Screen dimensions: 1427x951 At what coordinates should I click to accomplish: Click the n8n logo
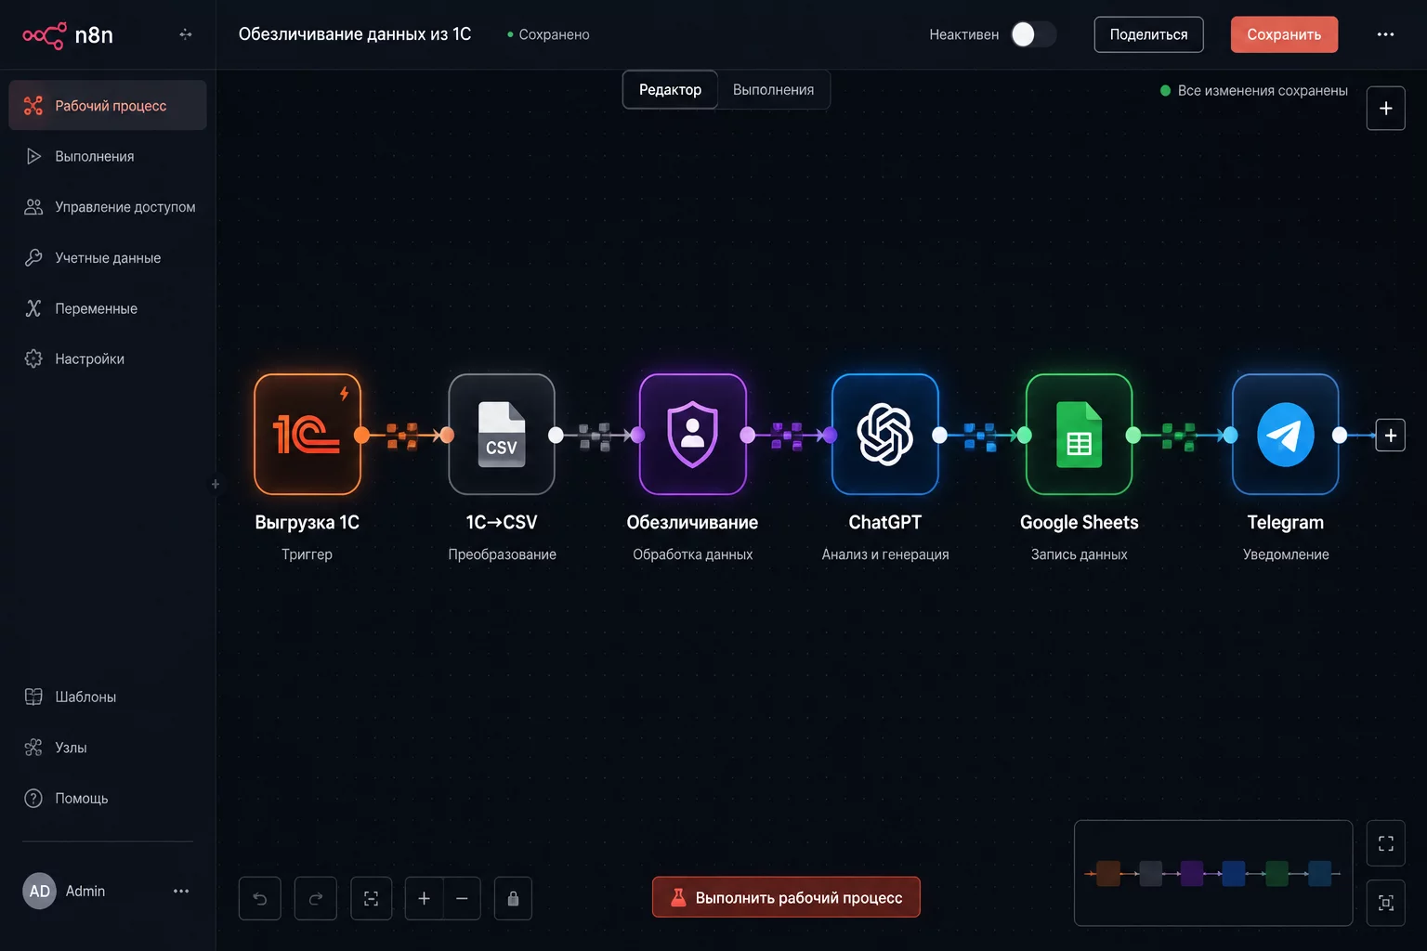[68, 35]
